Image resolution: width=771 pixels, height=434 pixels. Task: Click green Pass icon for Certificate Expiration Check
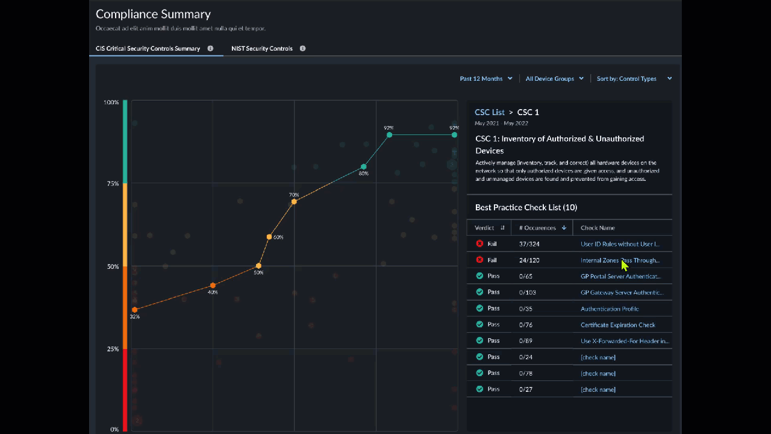(479, 324)
